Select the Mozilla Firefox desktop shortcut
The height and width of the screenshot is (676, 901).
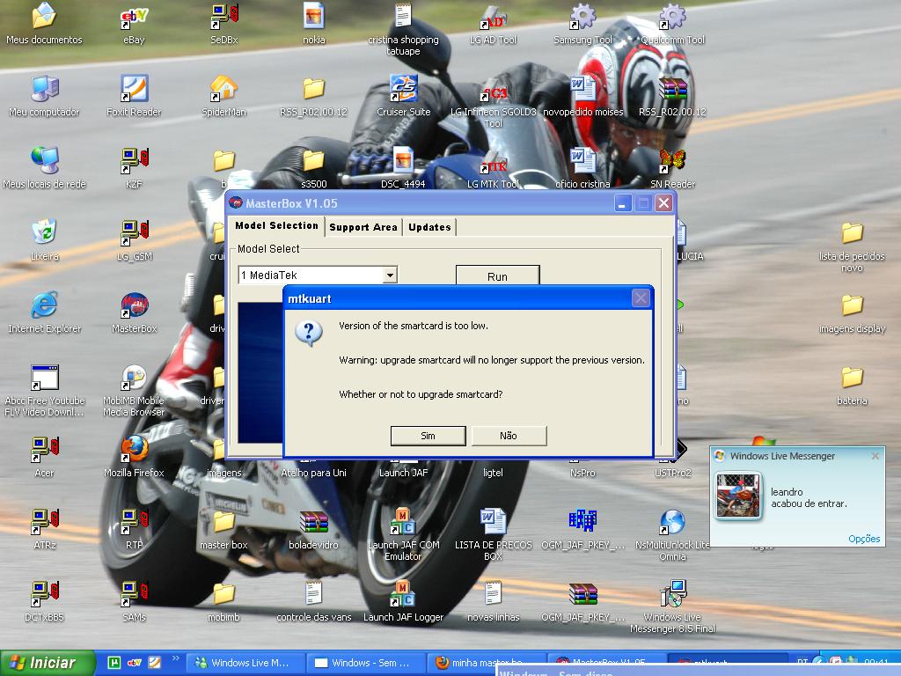134,457
